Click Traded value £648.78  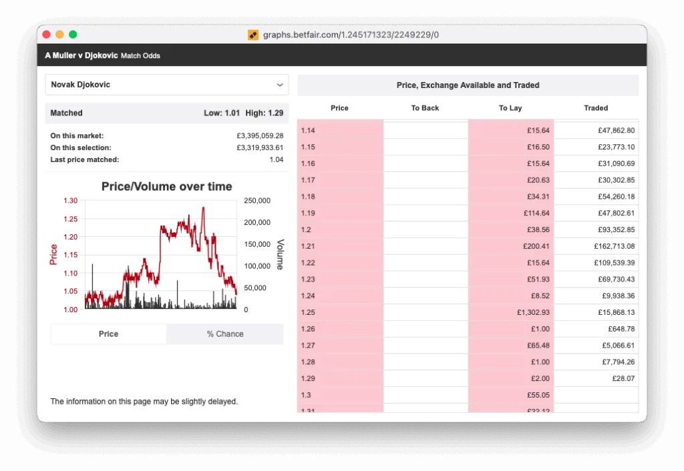[x=621, y=329]
